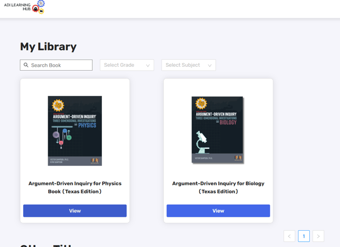340x247 pixels.
Task: Open the ADI Learning Hub logo
Action: click(x=24, y=7)
